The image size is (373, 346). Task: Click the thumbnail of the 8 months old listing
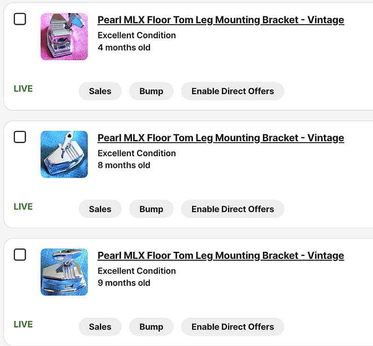coord(64,154)
